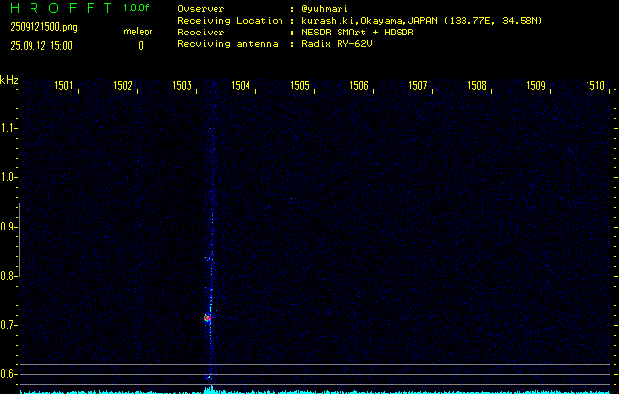Click the 1506 time axis marker
619x394 pixels.
pyautogui.click(x=359, y=85)
